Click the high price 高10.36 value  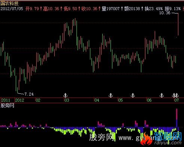(51, 9)
